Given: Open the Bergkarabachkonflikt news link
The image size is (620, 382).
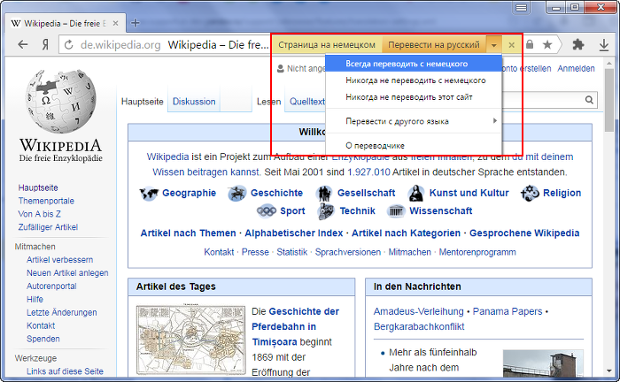Looking at the screenshot, I should pos(419,327).
